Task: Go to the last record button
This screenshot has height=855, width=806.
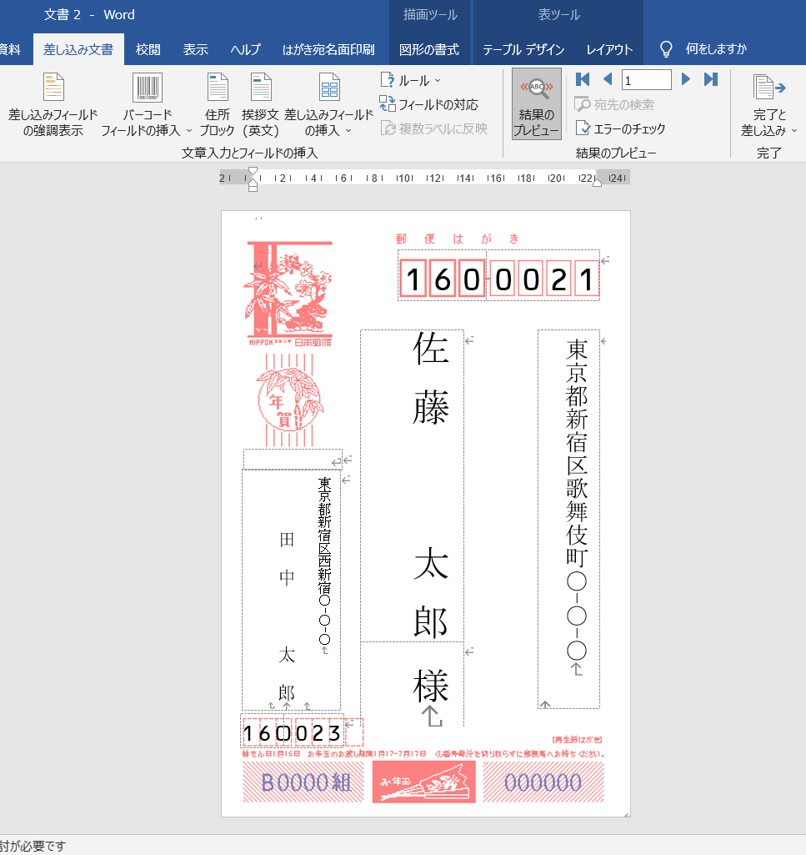Action: [709, 79]
